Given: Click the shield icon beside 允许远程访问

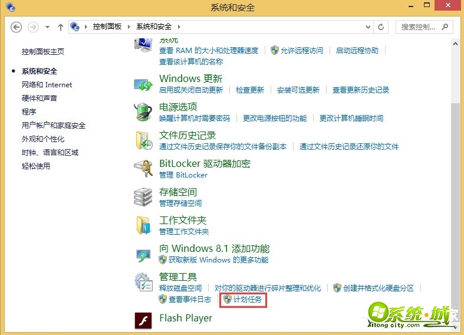Looking at the screenshot, I should (x=275, y=50).
